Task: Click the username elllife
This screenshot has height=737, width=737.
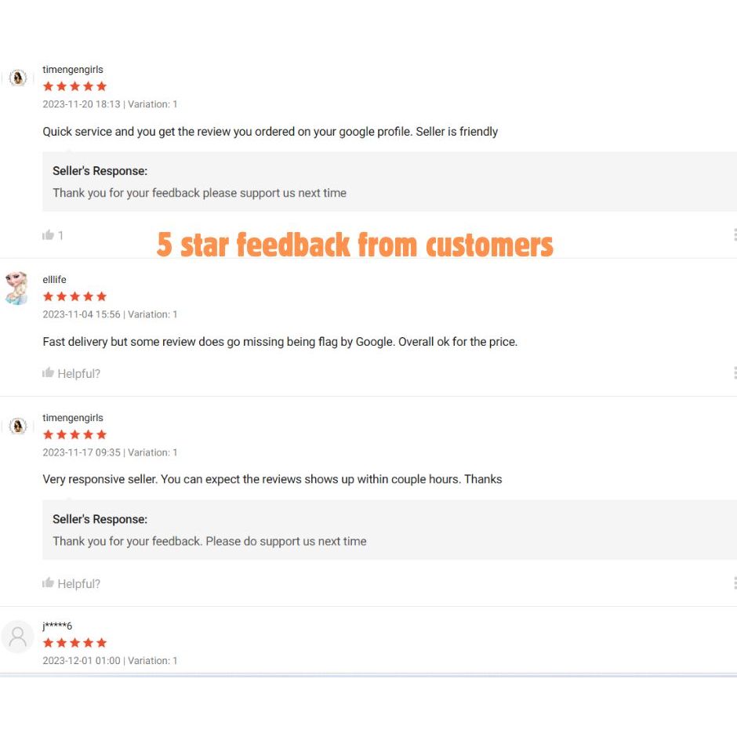Action: point(54,280)
